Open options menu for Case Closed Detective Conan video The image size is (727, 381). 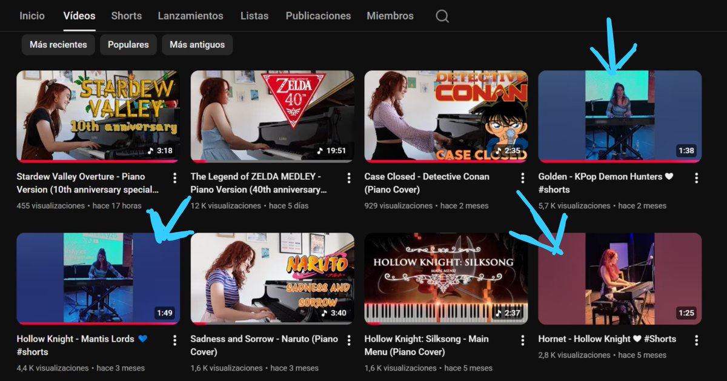(x=523, y=177)
